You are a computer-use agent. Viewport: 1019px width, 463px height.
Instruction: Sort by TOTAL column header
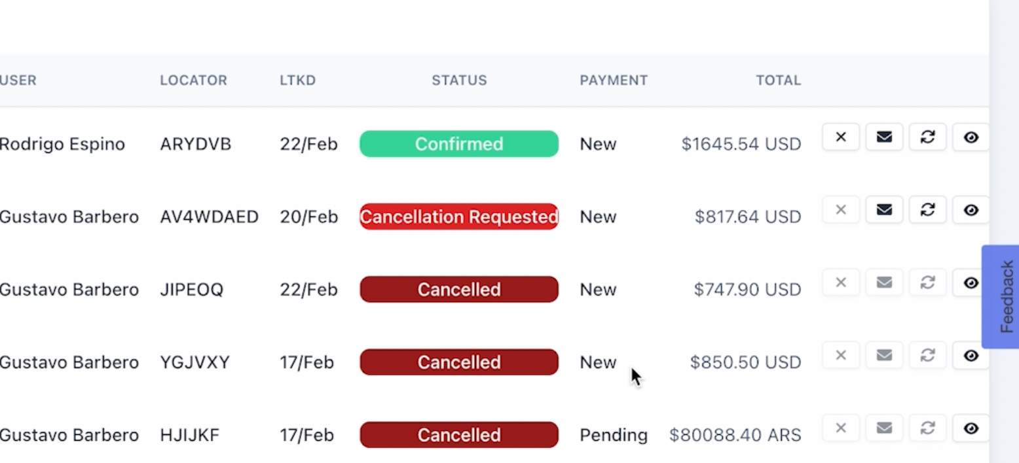tap(778, 80)
